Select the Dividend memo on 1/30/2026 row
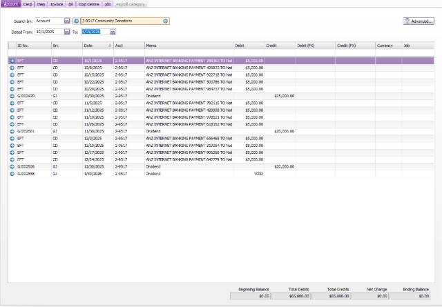Screen dimensions: 442x307 tap(153, 174)
